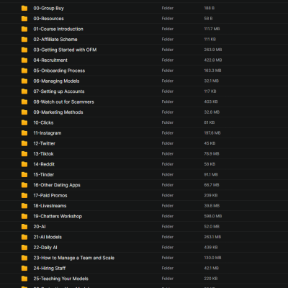Select the 16-Other Dating Apps name
288x288 pixels.
(x=57, y=185)
